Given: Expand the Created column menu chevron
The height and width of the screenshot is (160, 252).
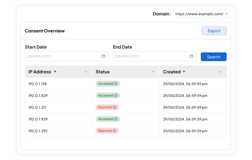Looking at the screenshot, I should tap(220, 72).
